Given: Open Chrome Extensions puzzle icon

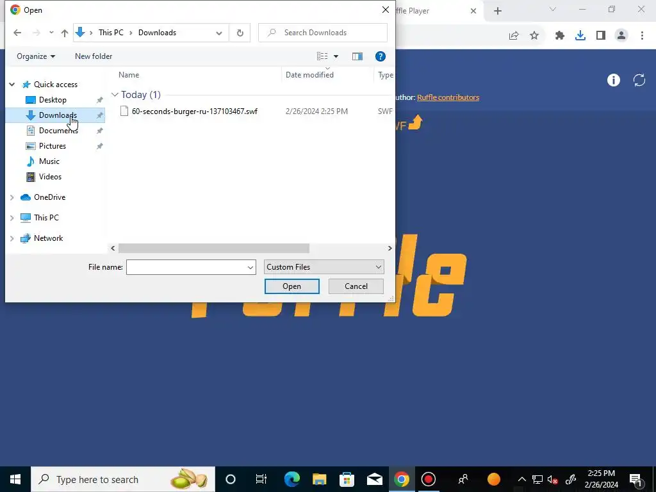Looking at the screenshot, I should click(560, 36).
